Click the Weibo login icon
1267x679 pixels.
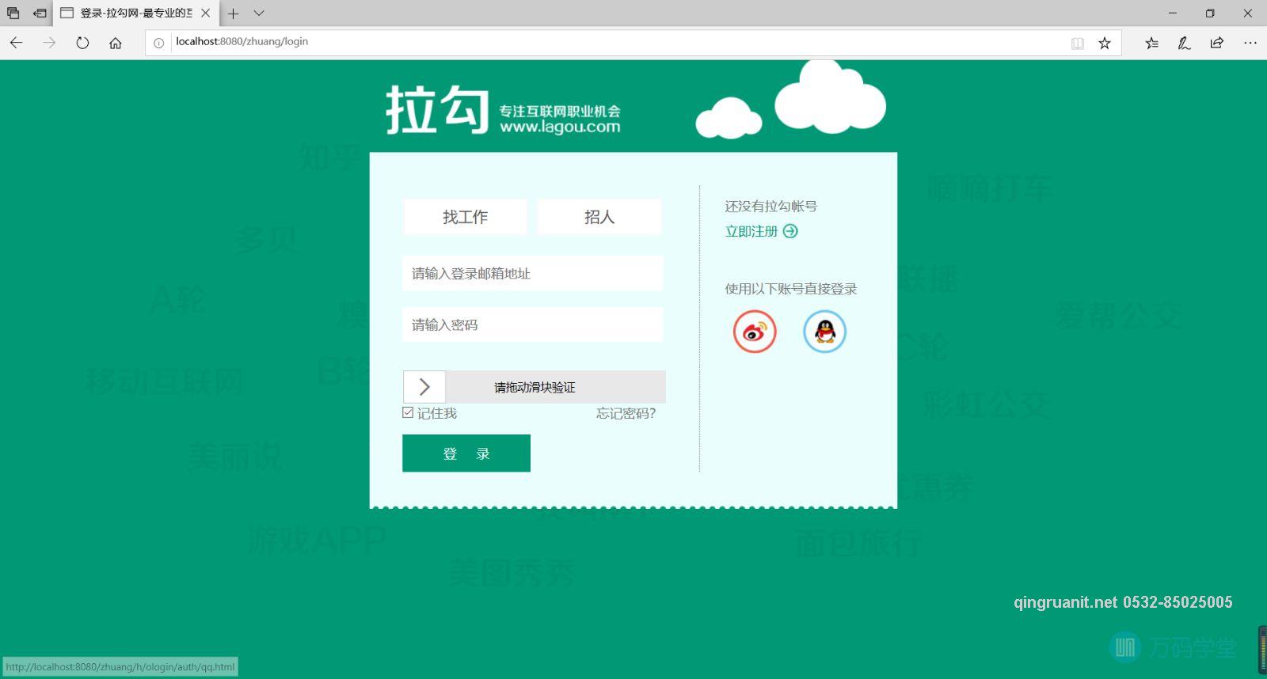pos(755,332)
